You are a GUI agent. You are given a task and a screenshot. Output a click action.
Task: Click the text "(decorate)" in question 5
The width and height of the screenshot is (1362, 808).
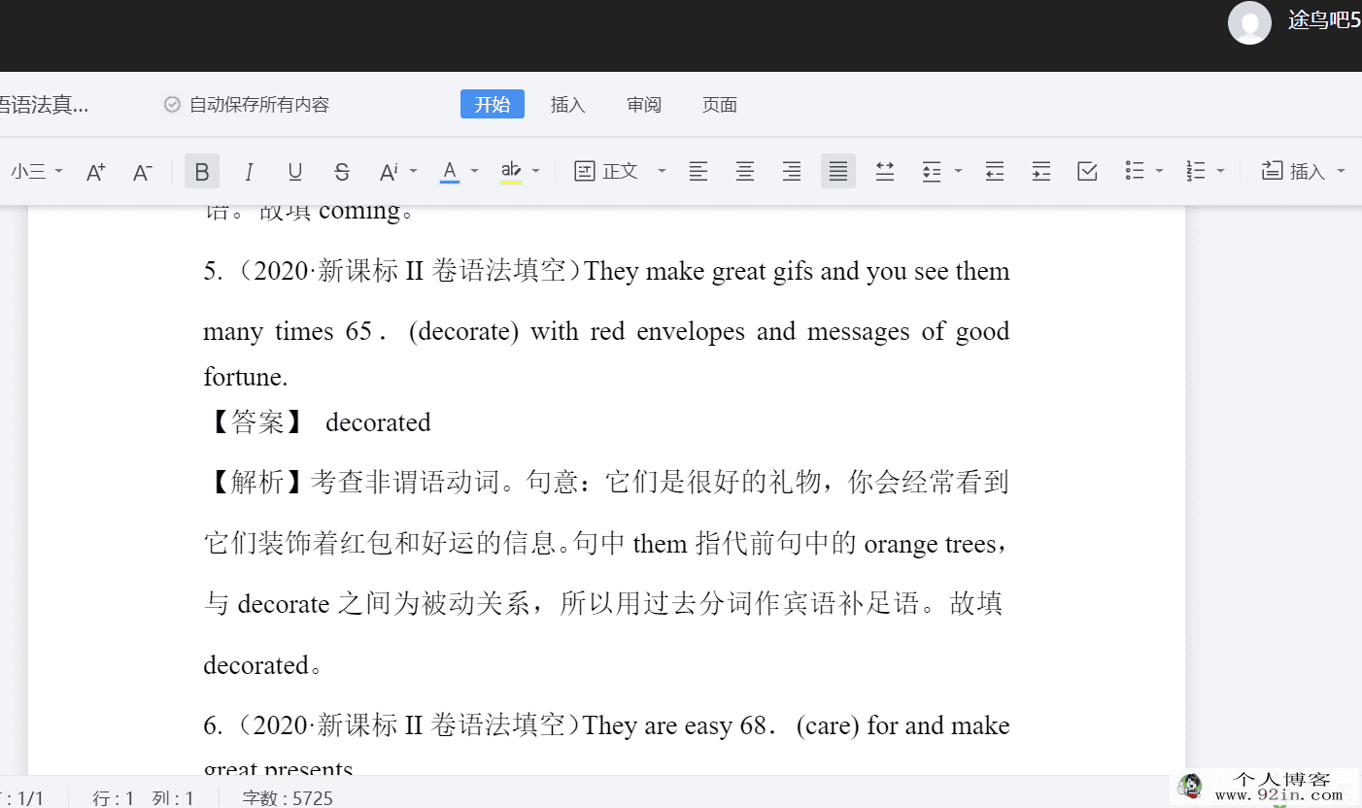pos(463,332)
